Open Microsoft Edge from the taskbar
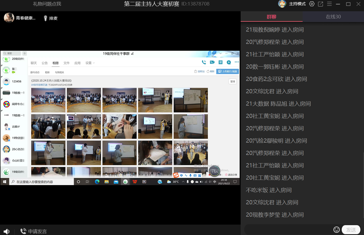The width and height of the screenshot is (364, 235). pyautogui.click(x=97, y=182)
